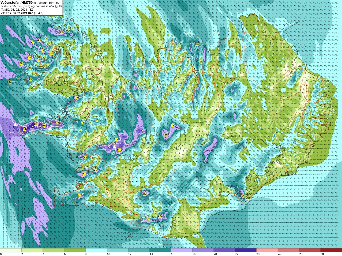Select the yellow 29 gust label in Westfjords
This screenshot has height=256, width=342.
[x=42, y=51]
